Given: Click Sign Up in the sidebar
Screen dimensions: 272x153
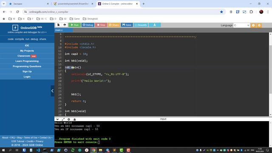Looking at the screenshot, I should click(27, 71).
